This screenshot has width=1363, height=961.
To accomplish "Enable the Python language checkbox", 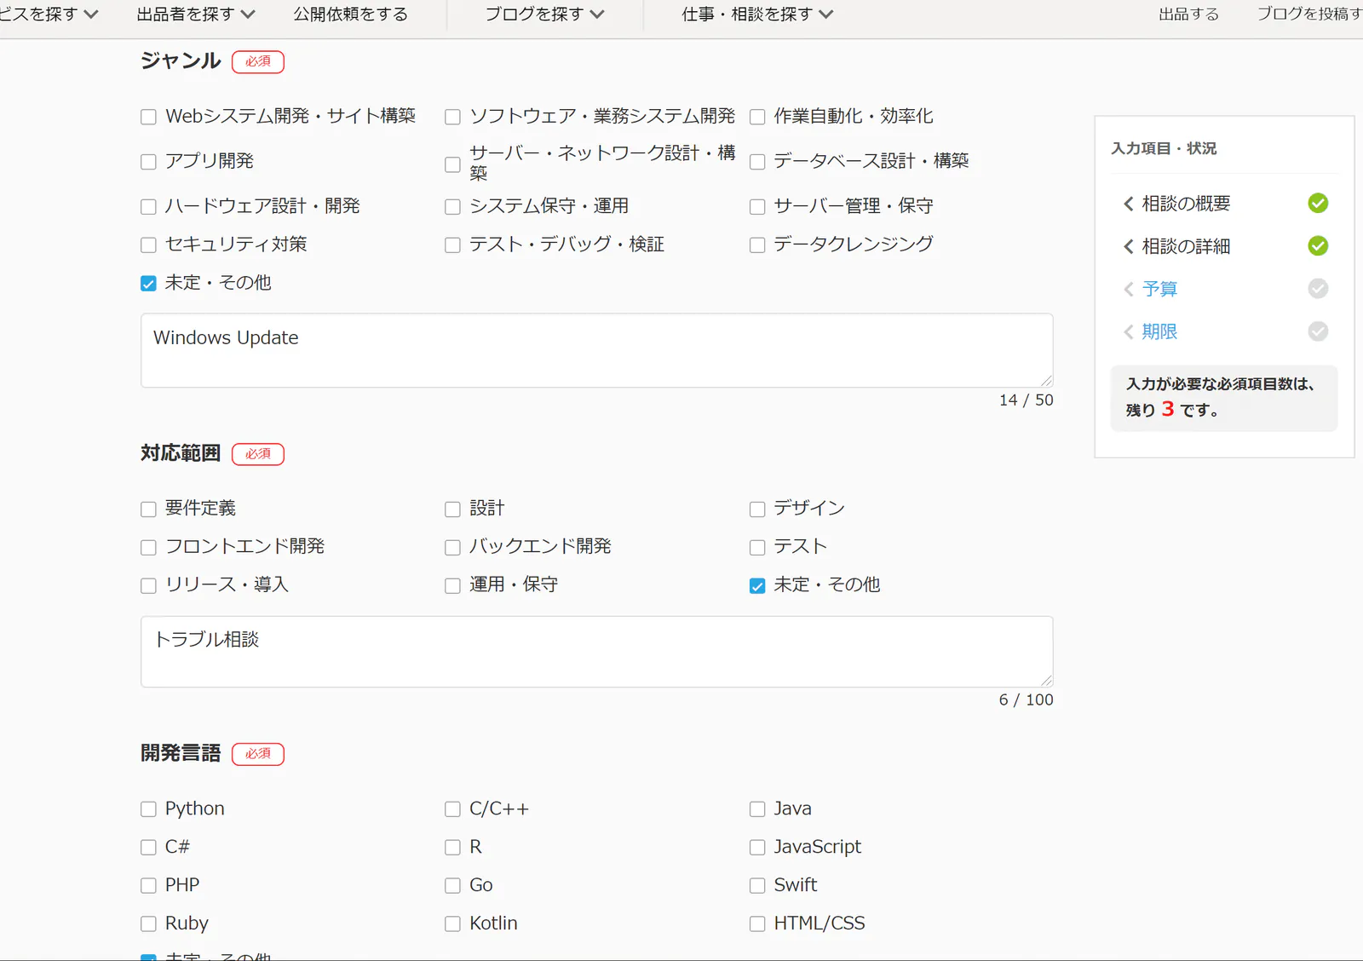I will click(148, 809).
